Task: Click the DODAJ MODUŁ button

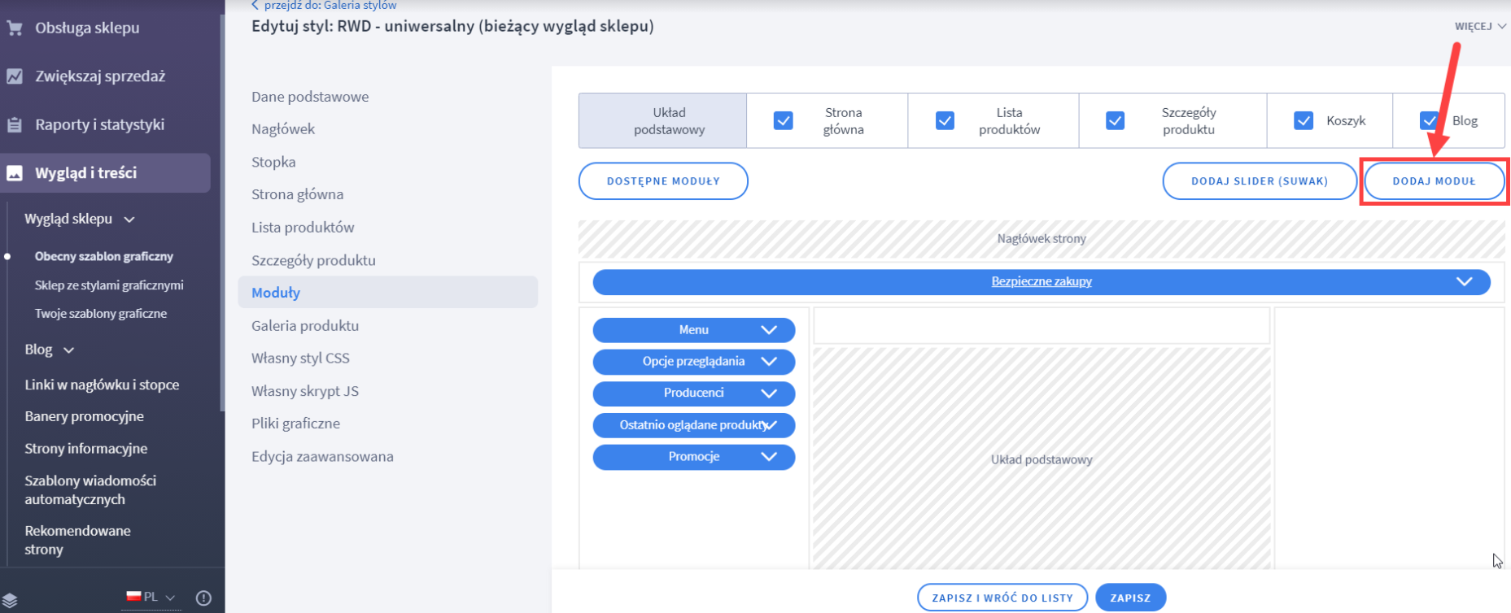Action: click(x=1433, y=181)
